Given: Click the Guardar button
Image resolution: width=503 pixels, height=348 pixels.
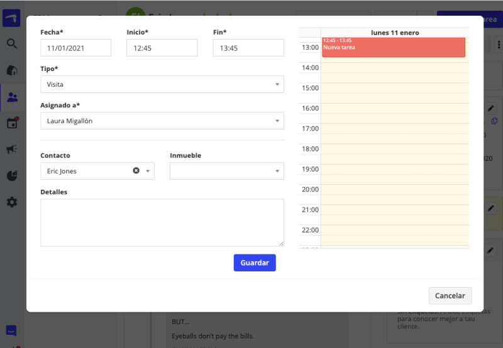Looking at the screenshot, I should [x=254, y=263].
